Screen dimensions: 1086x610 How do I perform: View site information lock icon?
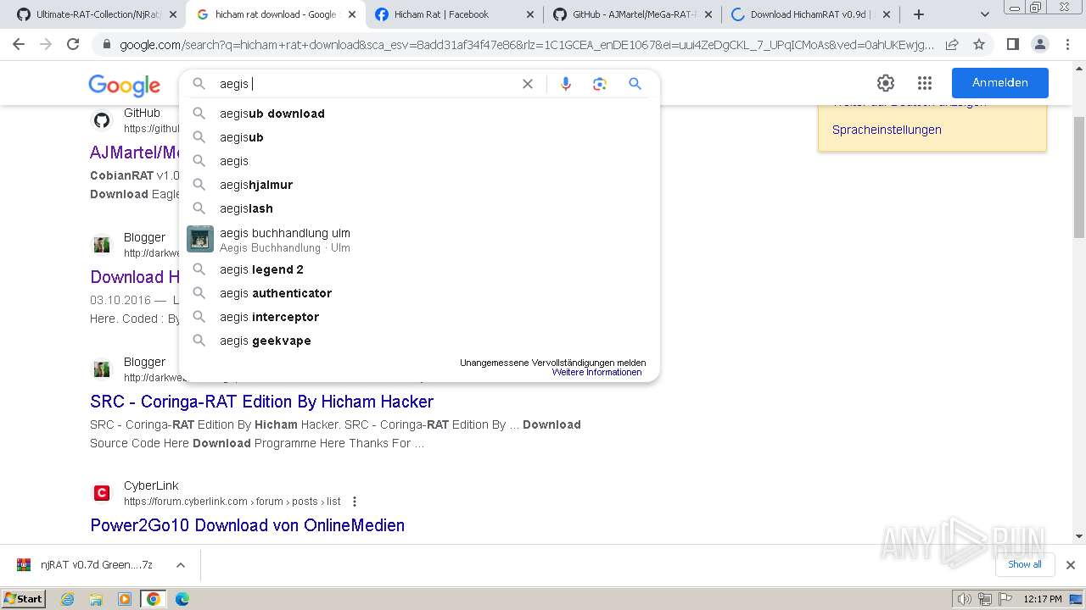click(106, 44)
